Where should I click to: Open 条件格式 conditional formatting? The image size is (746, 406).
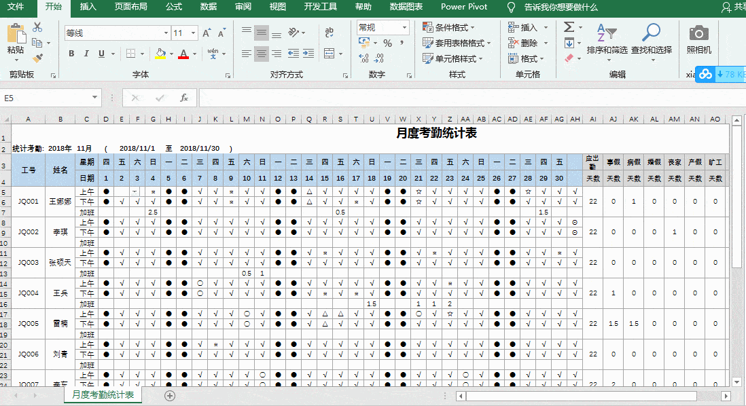(x=448, y=28)
